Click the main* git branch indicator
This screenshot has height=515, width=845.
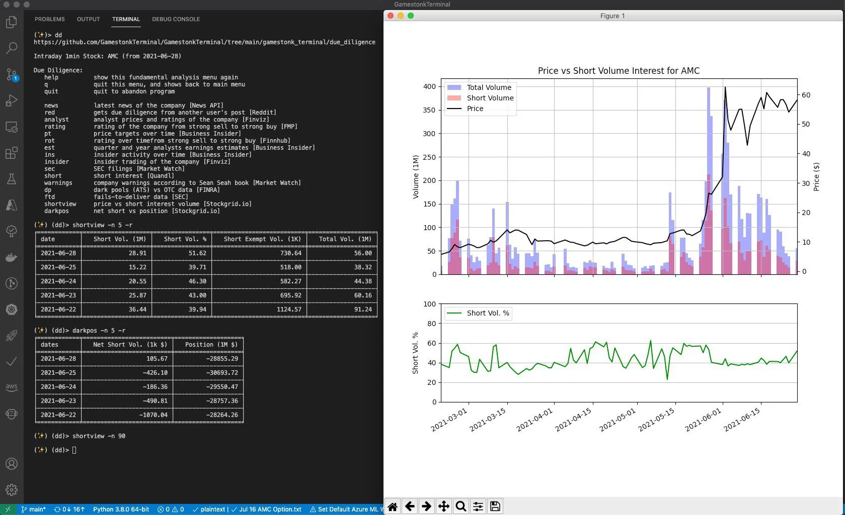tap(33, 509)
